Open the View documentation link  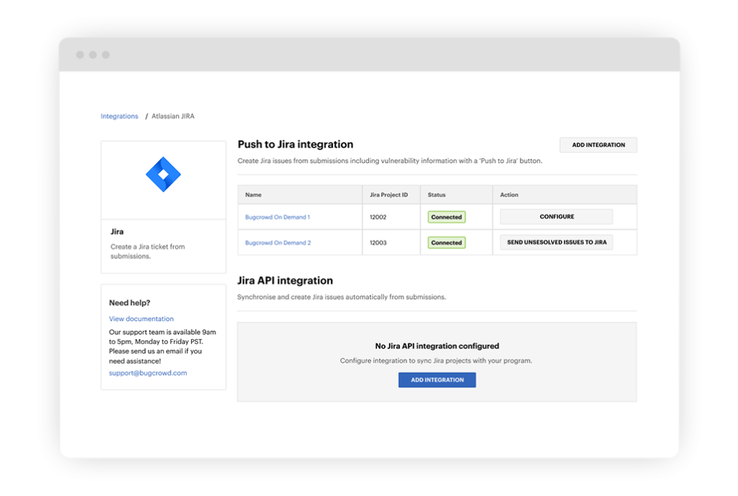pos(141,318)
